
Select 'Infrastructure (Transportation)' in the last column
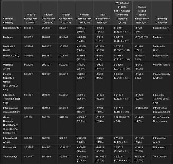tap(162, 110)
